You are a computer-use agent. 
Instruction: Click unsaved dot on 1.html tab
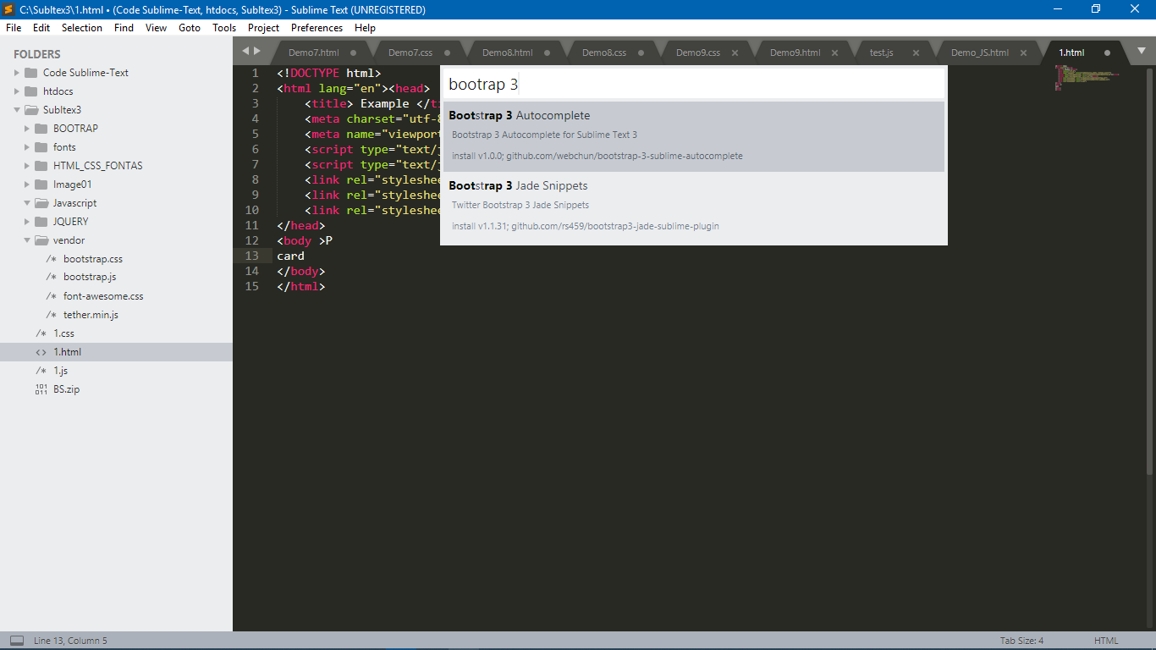pyautogui.click(x=1107, y=52)
